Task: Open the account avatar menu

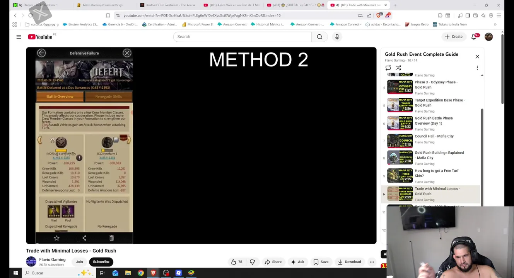Action: click(x=488, y=37)
